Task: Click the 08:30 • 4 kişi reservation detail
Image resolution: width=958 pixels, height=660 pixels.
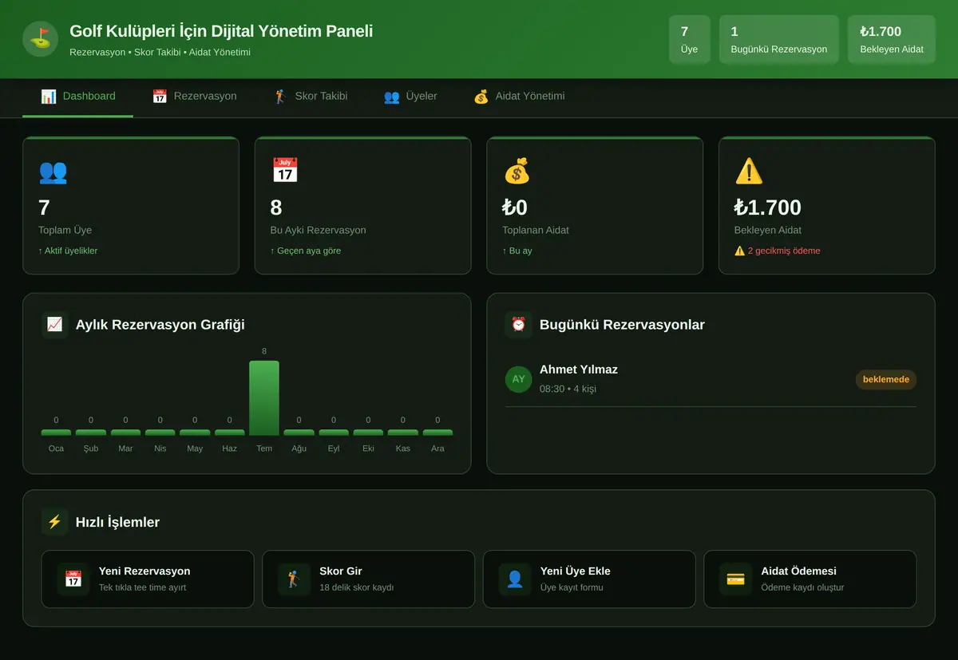Action: (x=568, y=389)
